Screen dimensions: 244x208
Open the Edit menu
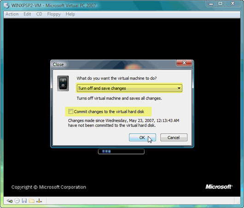point(27,14)
